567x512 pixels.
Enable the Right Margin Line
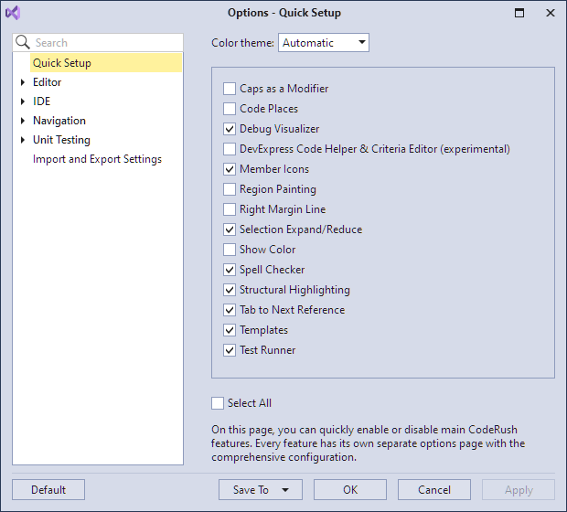click(x=230, y=209)
